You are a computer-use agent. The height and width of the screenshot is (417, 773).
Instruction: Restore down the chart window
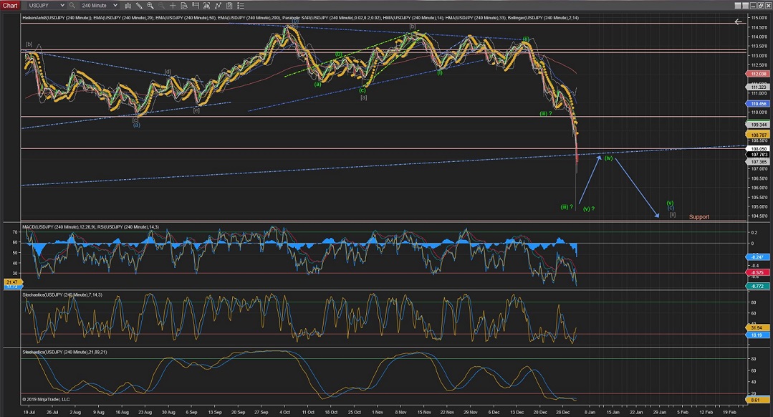761,6
